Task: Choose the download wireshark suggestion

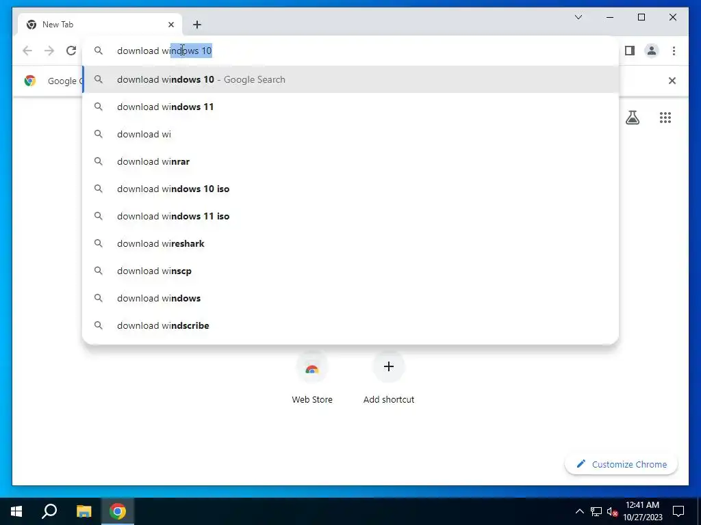Action: pos(350,243)
